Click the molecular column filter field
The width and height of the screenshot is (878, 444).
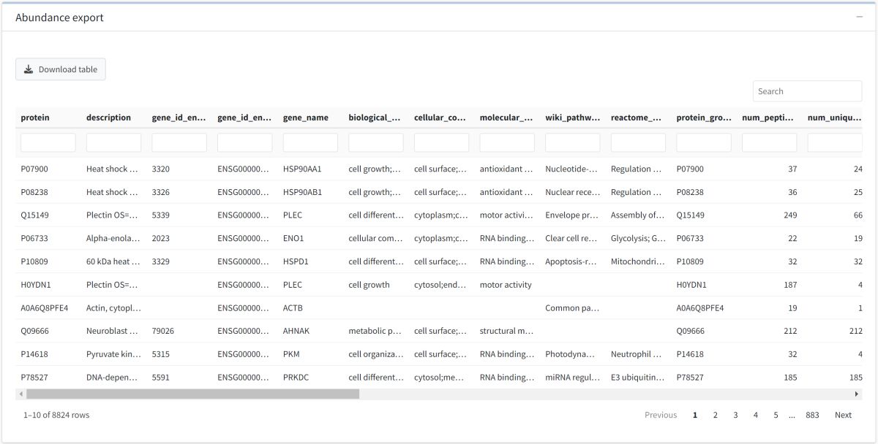[x=507, y=142]
